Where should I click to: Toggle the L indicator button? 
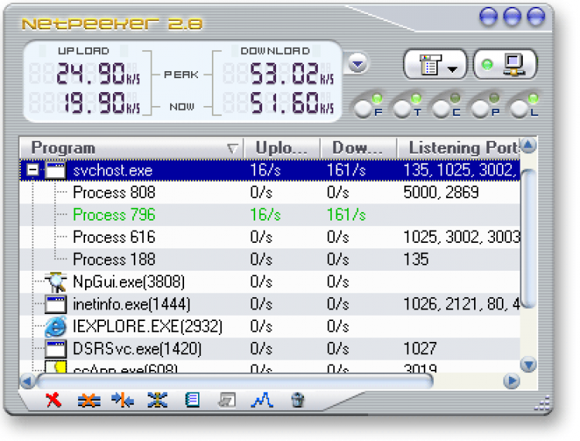[520, 109]
